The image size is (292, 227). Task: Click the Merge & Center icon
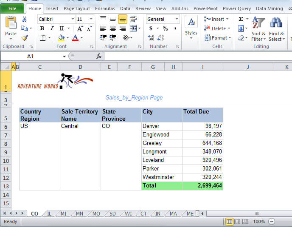pyautogui.click(x=133, y=28)
